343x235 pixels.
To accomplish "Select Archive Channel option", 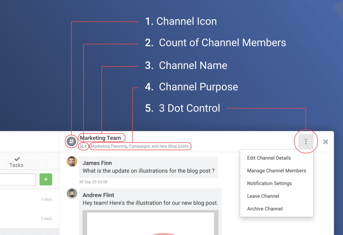I will (x=265, y=209).
